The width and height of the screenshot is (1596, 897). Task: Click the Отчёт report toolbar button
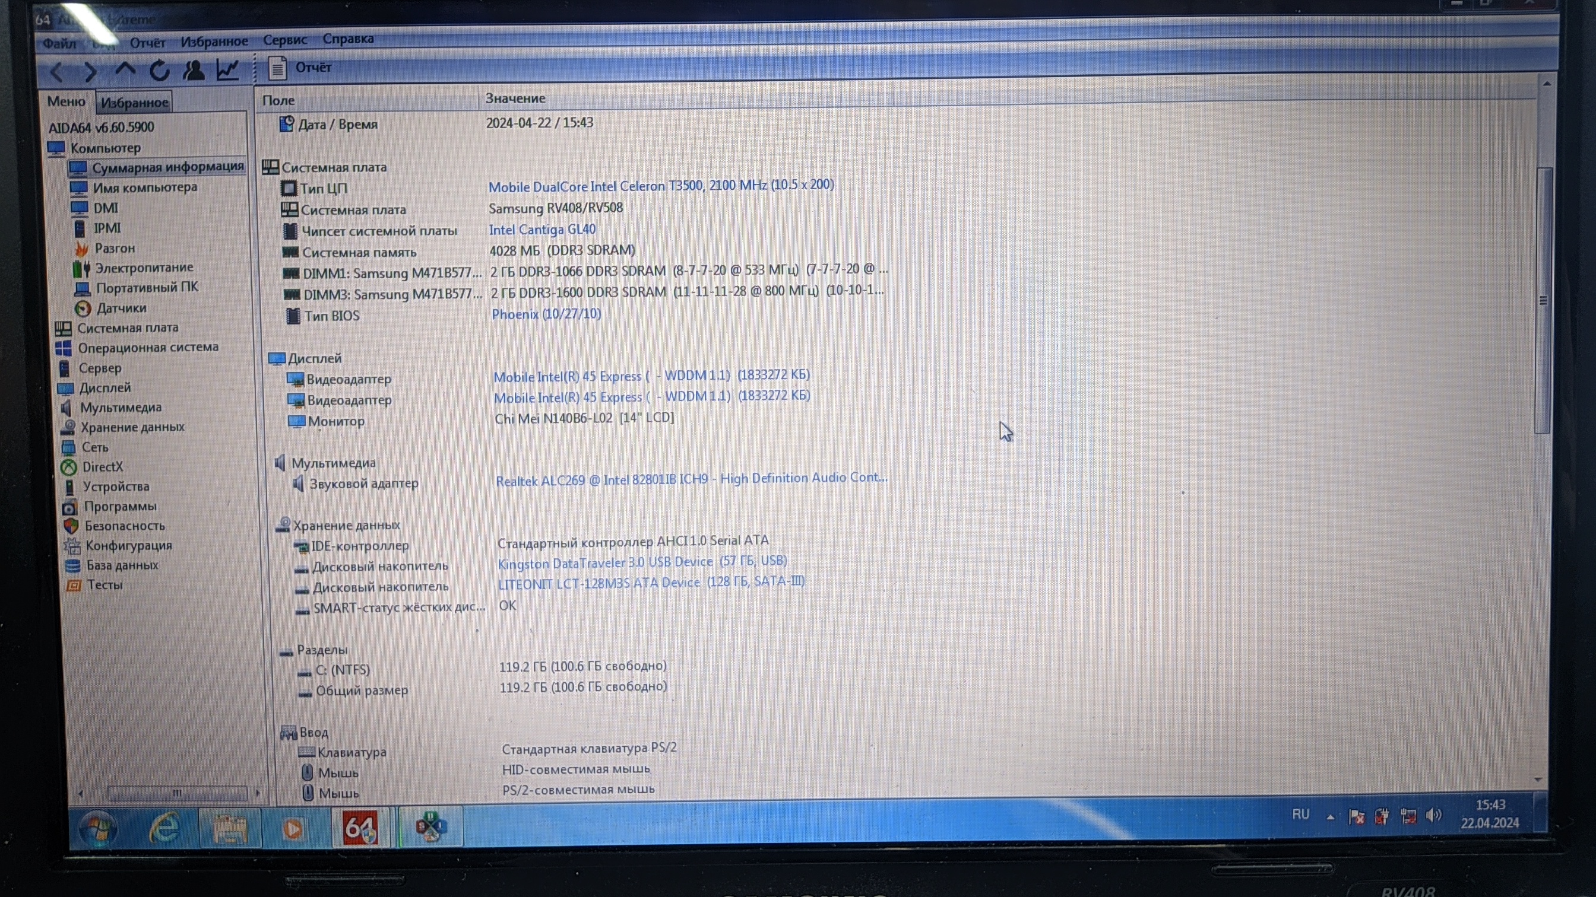coord(300,68)
